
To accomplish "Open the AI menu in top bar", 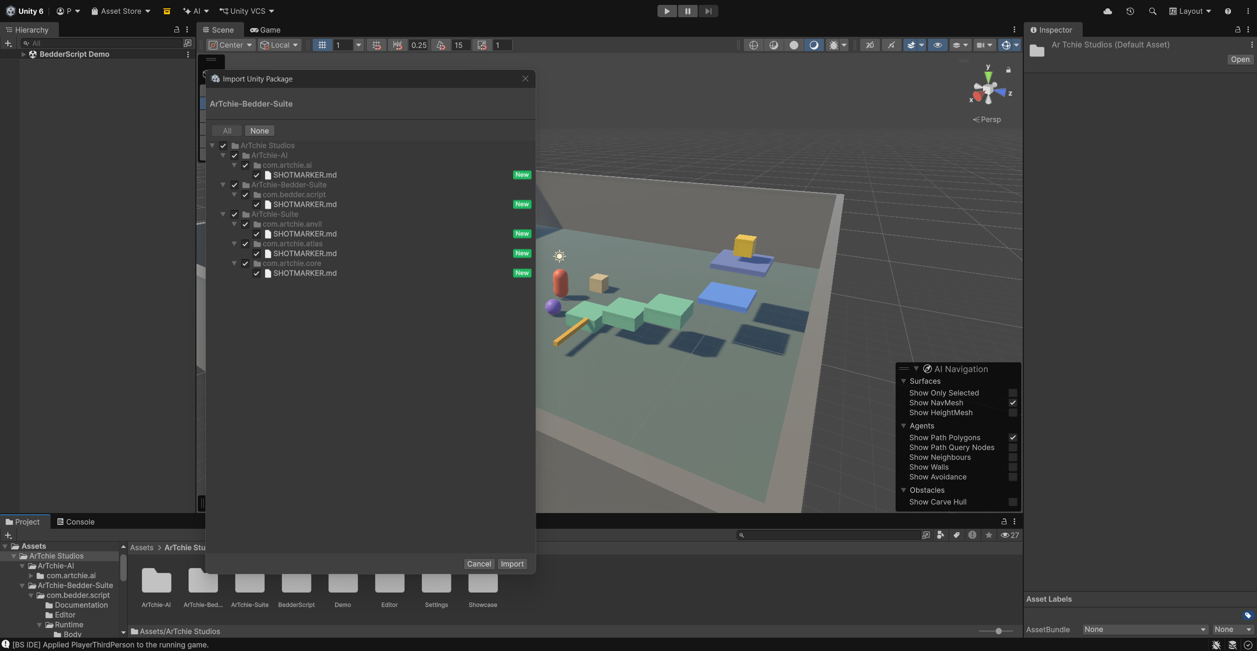I will [x=196, y=11].
